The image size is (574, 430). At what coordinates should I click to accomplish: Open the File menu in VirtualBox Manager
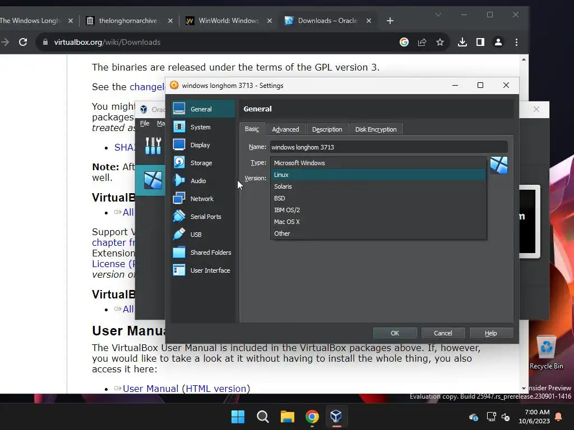tap(145, 124)
